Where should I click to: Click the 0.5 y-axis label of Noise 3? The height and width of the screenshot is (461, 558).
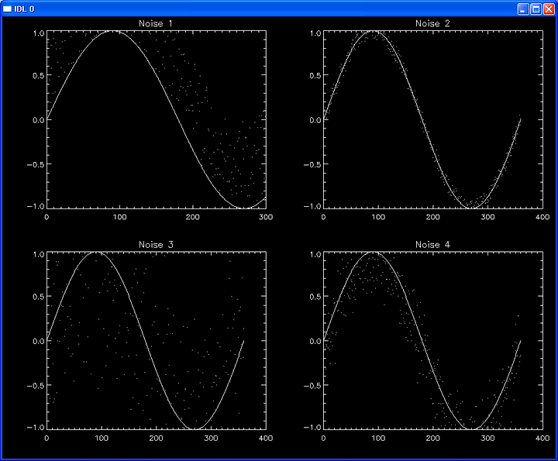(39, 297)
